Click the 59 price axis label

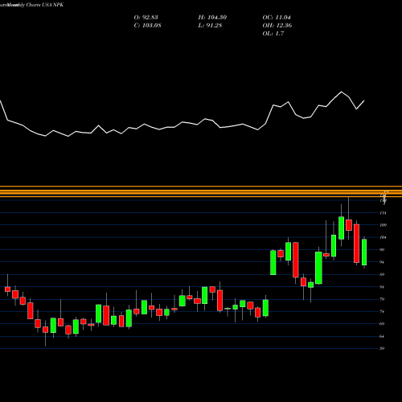pos(383,348)
